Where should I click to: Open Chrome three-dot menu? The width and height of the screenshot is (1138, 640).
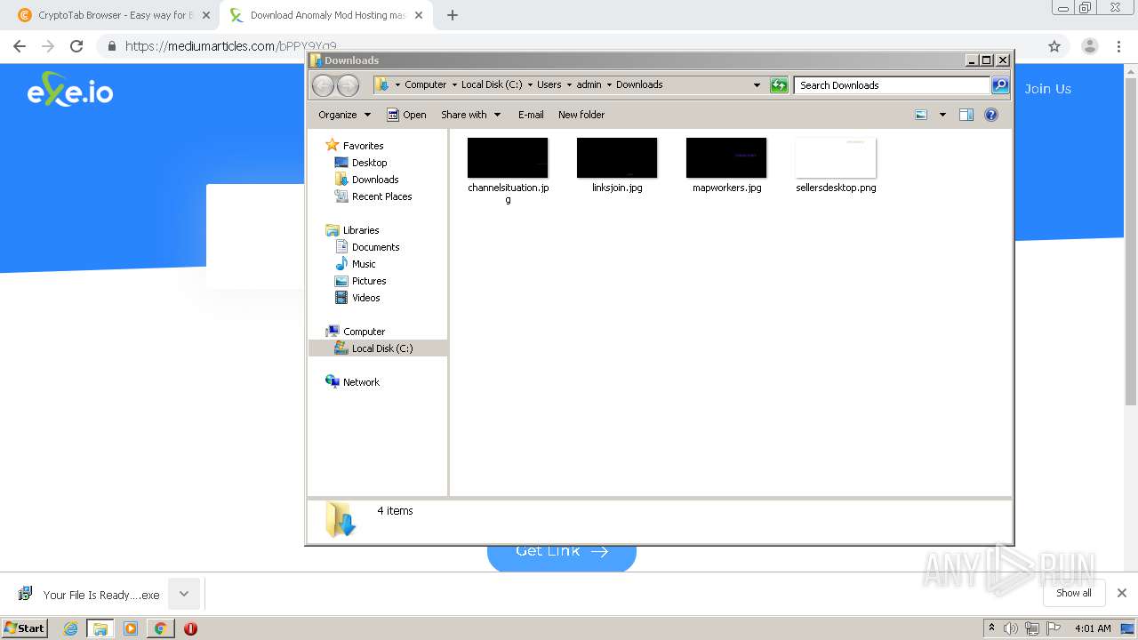coord(1119,46)
